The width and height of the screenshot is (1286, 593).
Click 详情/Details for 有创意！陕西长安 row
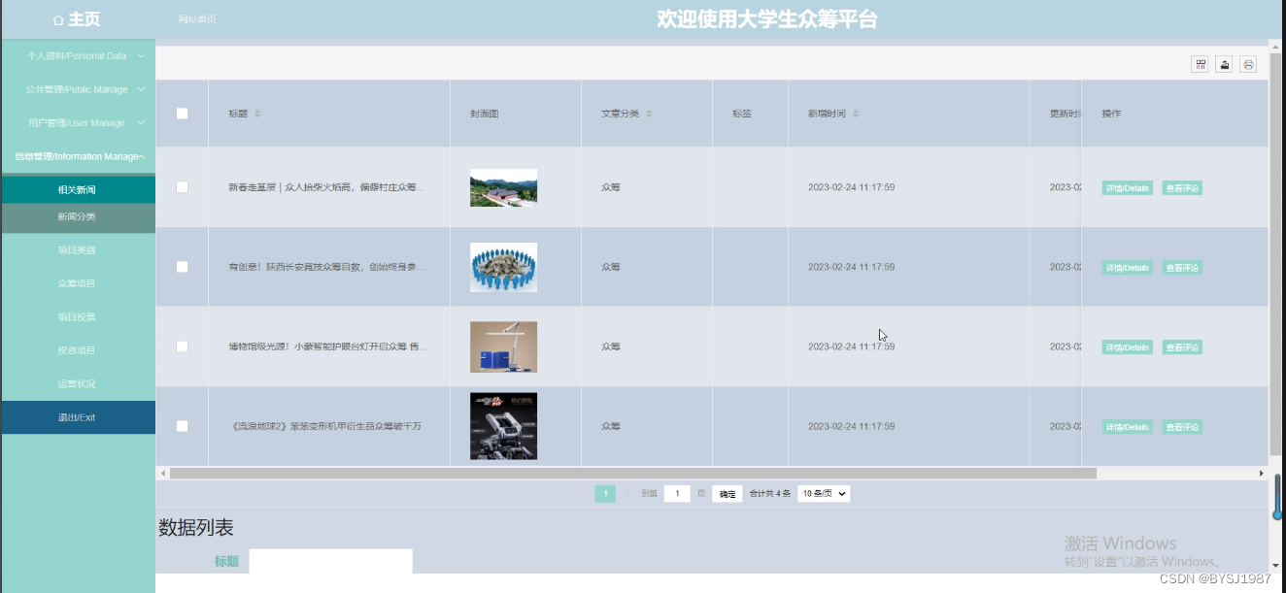tap(1127, 268)
